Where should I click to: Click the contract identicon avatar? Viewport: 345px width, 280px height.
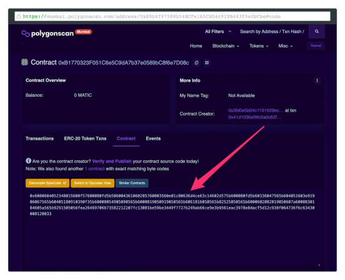(24, 62)
